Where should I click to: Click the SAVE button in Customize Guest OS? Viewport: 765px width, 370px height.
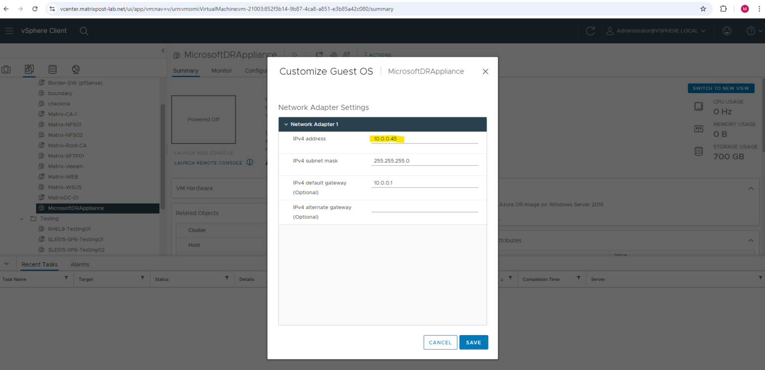click(x=473, y=342)
